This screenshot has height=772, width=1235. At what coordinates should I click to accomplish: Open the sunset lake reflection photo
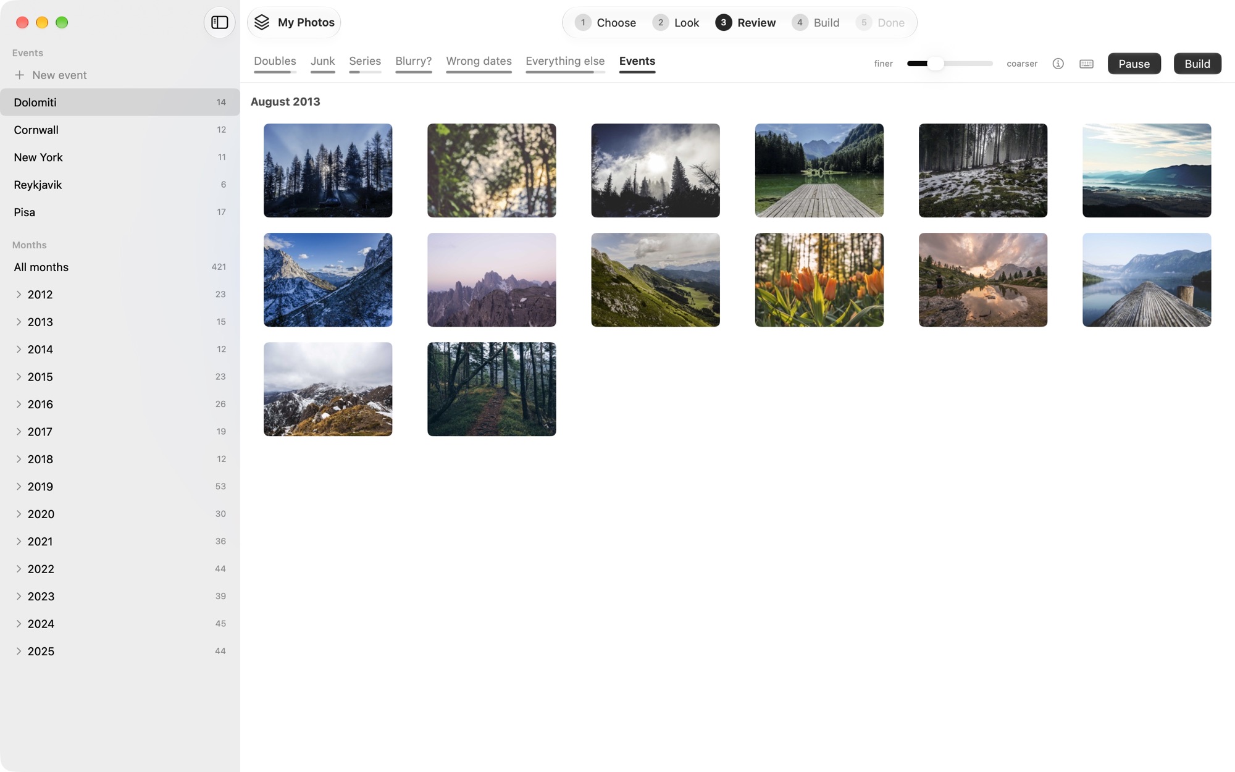click(x=982, y=280)
